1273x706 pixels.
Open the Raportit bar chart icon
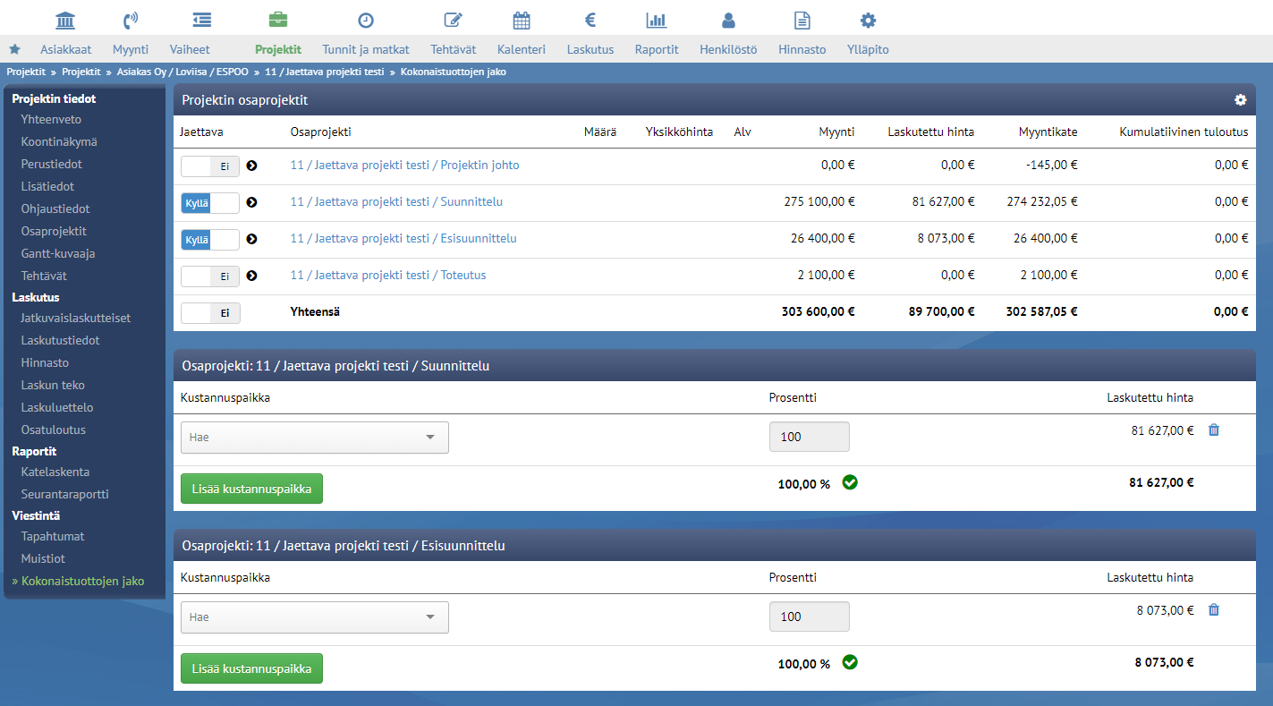(657, 20)
